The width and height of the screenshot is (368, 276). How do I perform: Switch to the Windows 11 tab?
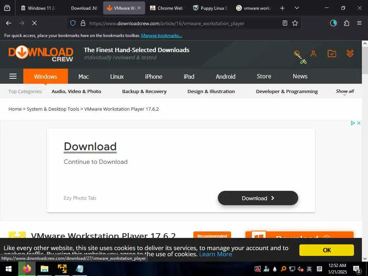coord(37,8)
